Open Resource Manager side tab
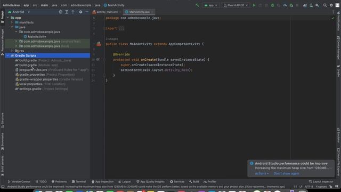The width and height of the screenshot is (341, 192). coord(2,42)
